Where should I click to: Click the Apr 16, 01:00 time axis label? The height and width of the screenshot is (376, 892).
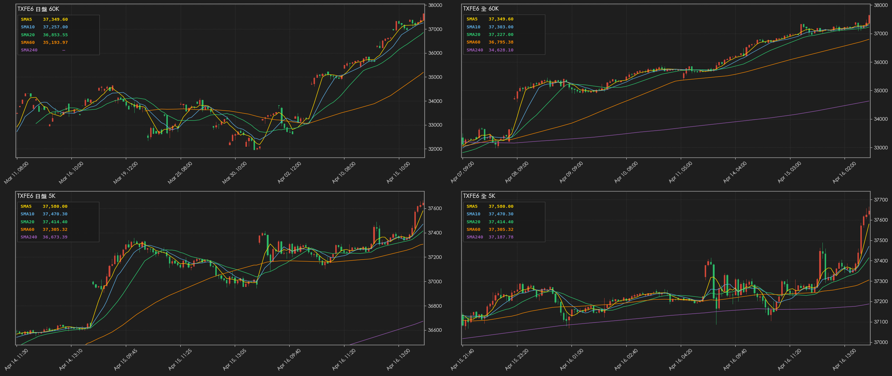[x=571, y=360]
